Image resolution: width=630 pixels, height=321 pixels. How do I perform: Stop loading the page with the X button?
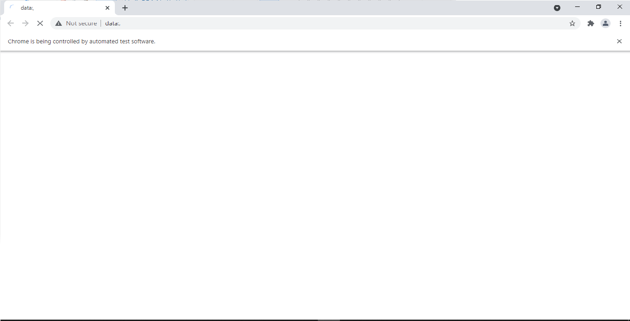[x=40, y=23]
